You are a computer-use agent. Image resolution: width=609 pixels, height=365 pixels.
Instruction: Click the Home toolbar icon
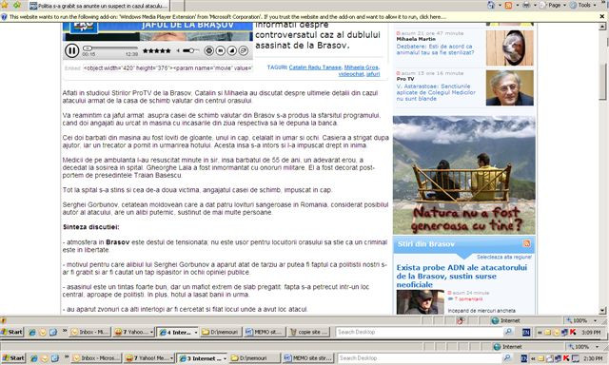(491, 5)
